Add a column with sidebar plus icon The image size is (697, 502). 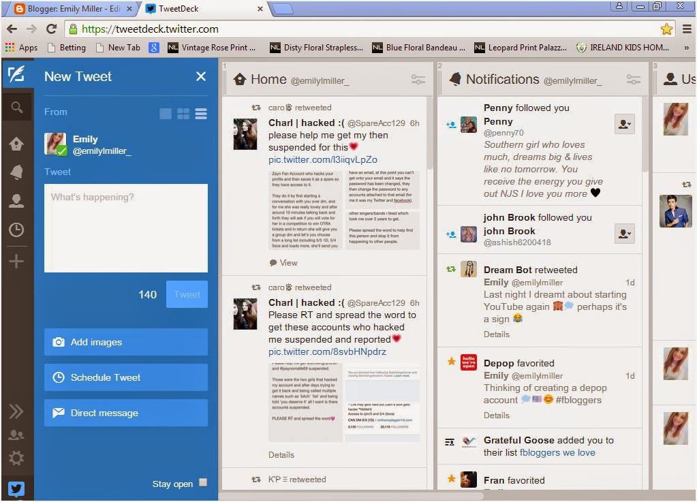tap(17, 262)
